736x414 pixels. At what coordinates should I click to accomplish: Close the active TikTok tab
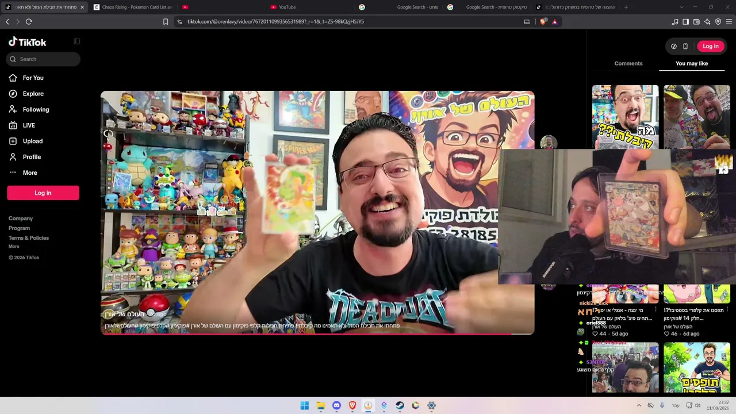82,7
